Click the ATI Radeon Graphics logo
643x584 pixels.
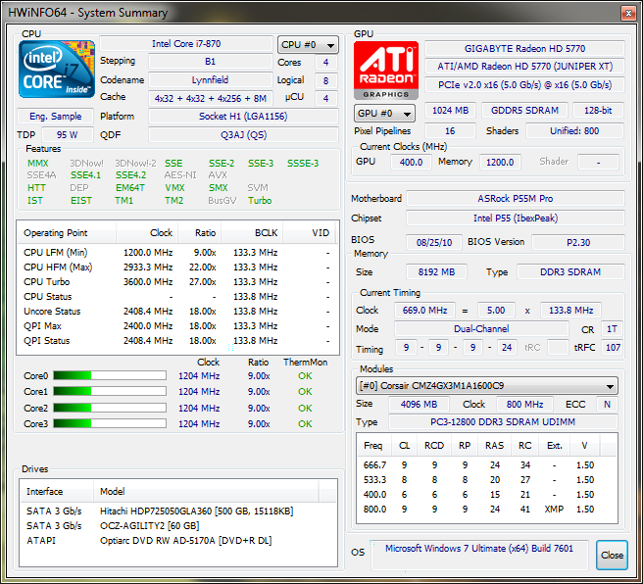(386, 69)
